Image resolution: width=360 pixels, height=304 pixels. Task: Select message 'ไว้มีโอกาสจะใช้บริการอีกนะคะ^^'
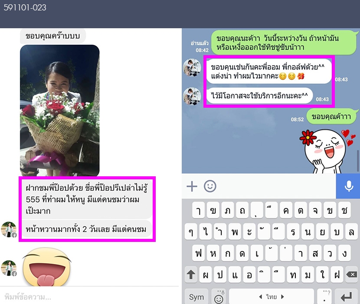coord(260,96)
